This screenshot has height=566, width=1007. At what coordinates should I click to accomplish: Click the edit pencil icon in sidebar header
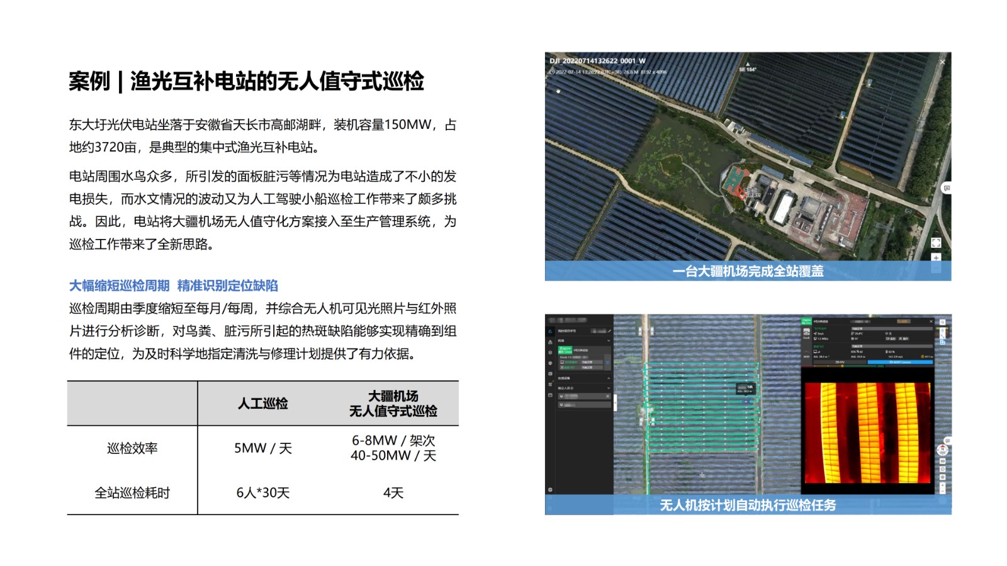click(609, 331)
